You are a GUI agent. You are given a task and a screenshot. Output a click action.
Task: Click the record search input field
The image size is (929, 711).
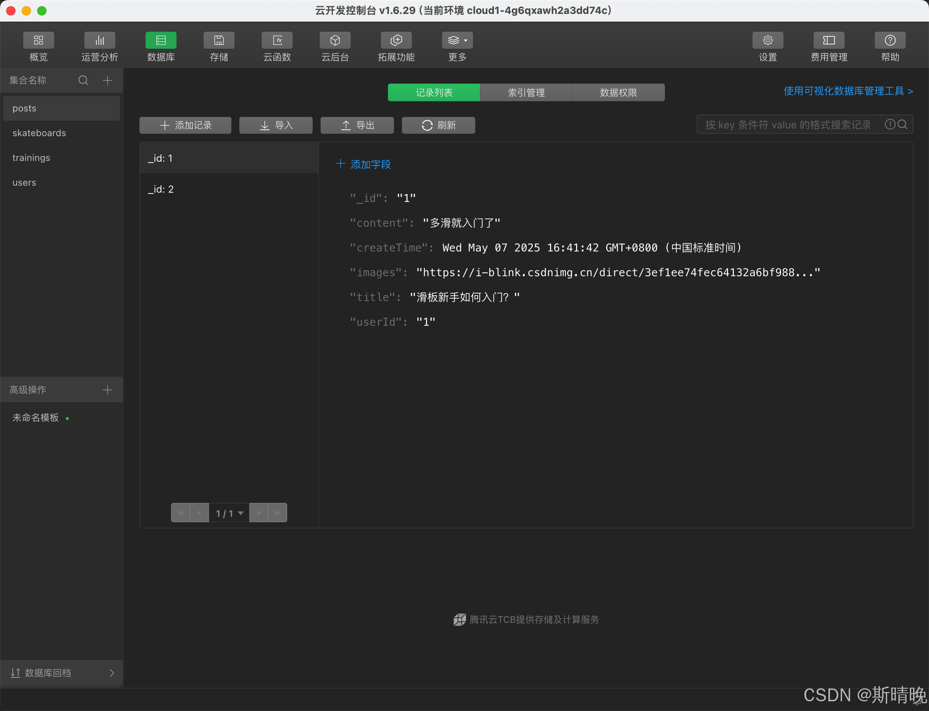point(788,125)
